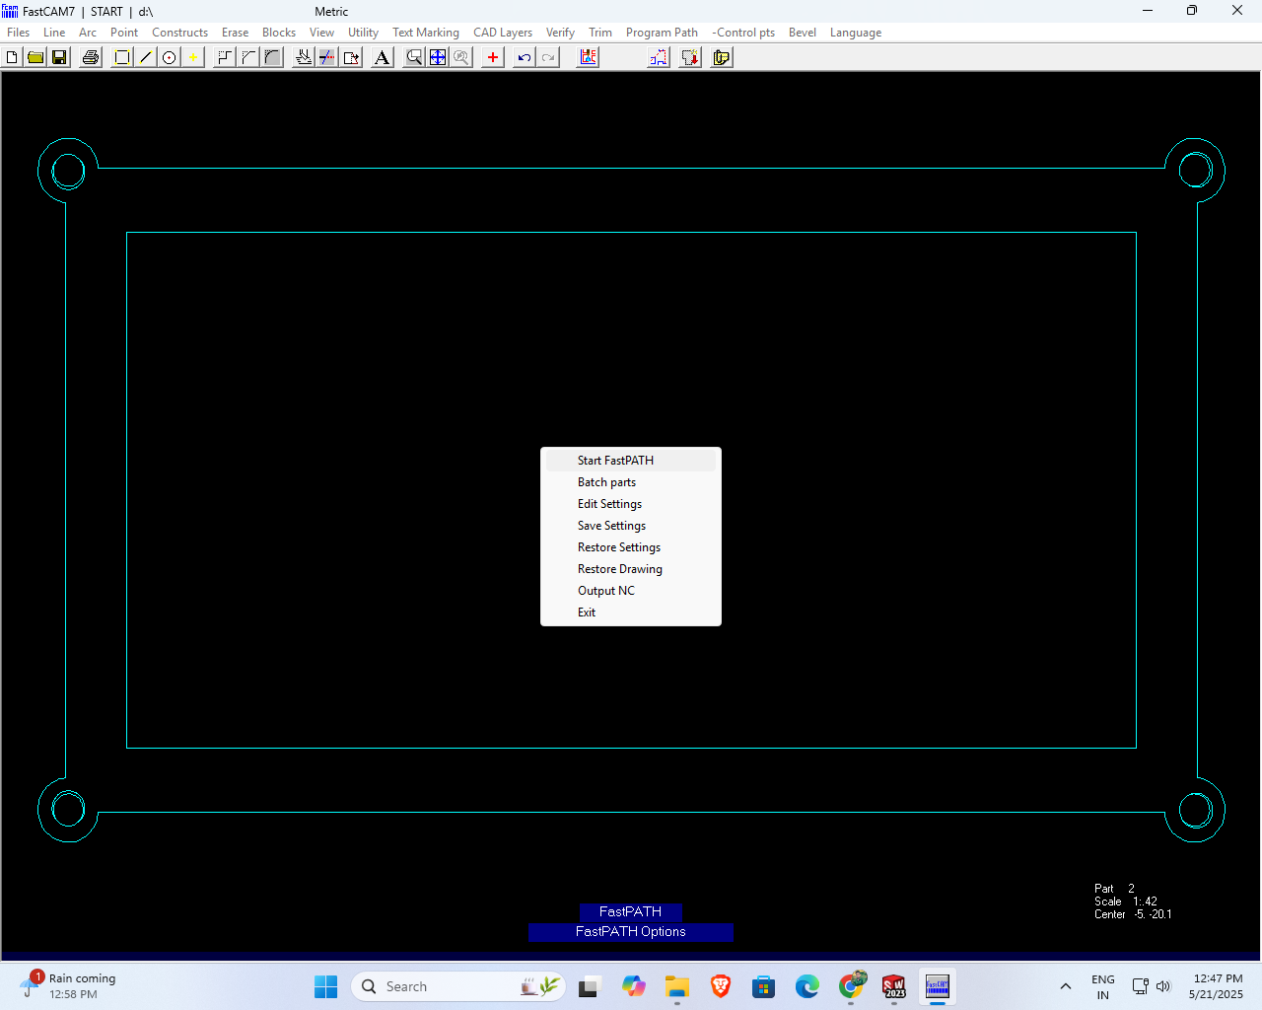Click the Print toolbar icon
The image size is (1262, 1010).
[x=91, y=57]
